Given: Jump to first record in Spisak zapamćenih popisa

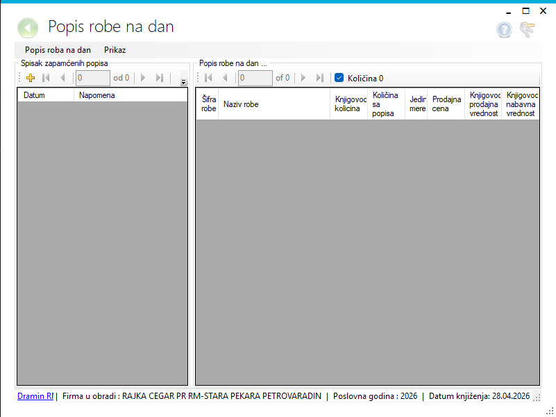Looking at the screenshot, I should [46, 78].
